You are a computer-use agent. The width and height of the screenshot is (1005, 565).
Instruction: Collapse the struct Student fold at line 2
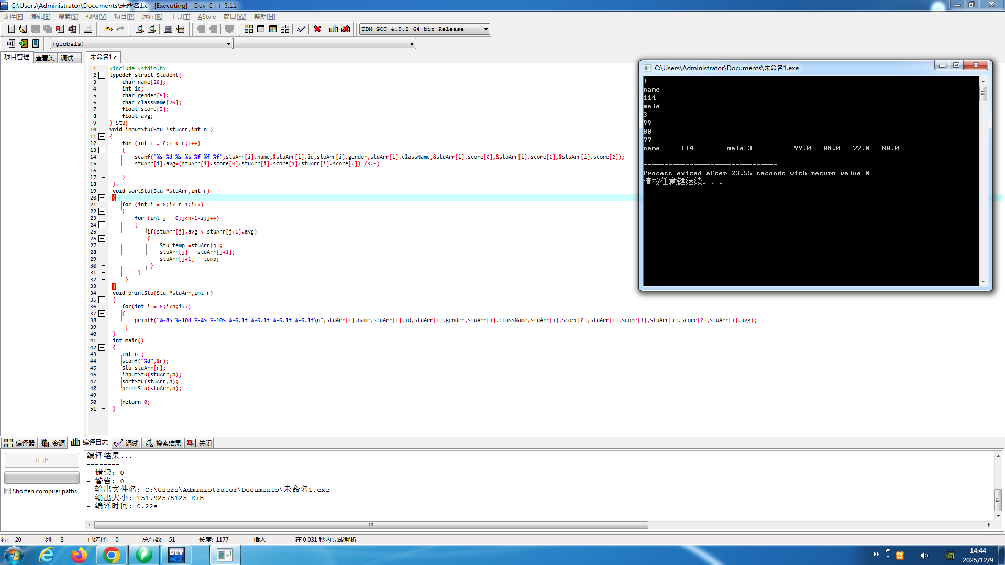point(102,75)
